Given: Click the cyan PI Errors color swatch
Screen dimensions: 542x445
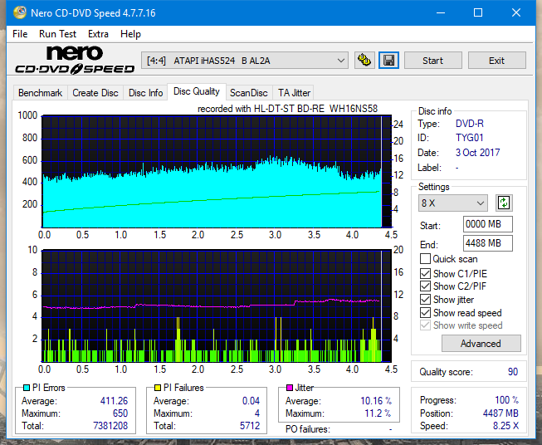Looking at the screenshot, I should pos(27,388).
